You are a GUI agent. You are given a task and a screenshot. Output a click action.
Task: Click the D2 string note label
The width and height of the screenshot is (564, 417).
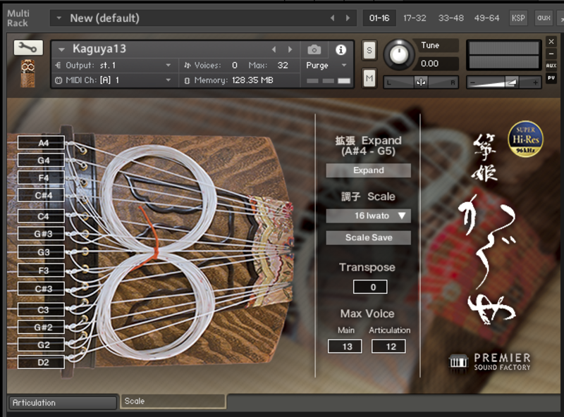coord(41,362)
